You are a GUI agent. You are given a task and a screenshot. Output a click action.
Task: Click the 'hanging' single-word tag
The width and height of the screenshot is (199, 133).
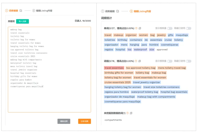coord(134,45)
